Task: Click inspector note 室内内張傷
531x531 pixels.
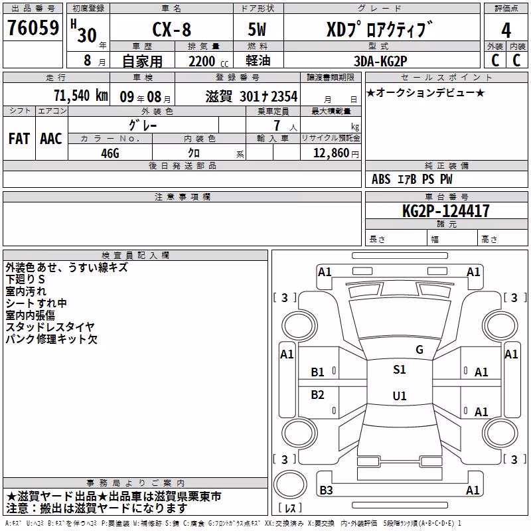Action: click(x=30, y=315)
